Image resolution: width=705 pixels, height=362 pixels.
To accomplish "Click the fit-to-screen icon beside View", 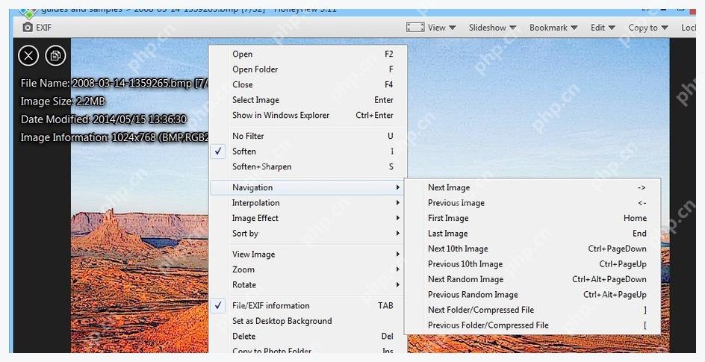I will (415, 28).
